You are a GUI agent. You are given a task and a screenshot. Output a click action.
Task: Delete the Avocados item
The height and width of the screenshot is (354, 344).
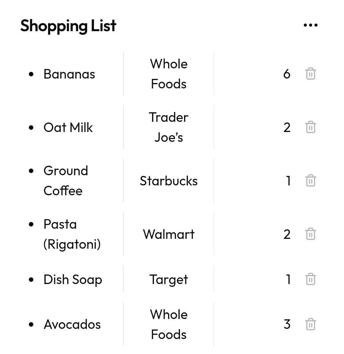[310, 324]
